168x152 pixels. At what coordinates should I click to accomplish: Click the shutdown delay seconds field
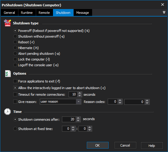tap(69, 119)
